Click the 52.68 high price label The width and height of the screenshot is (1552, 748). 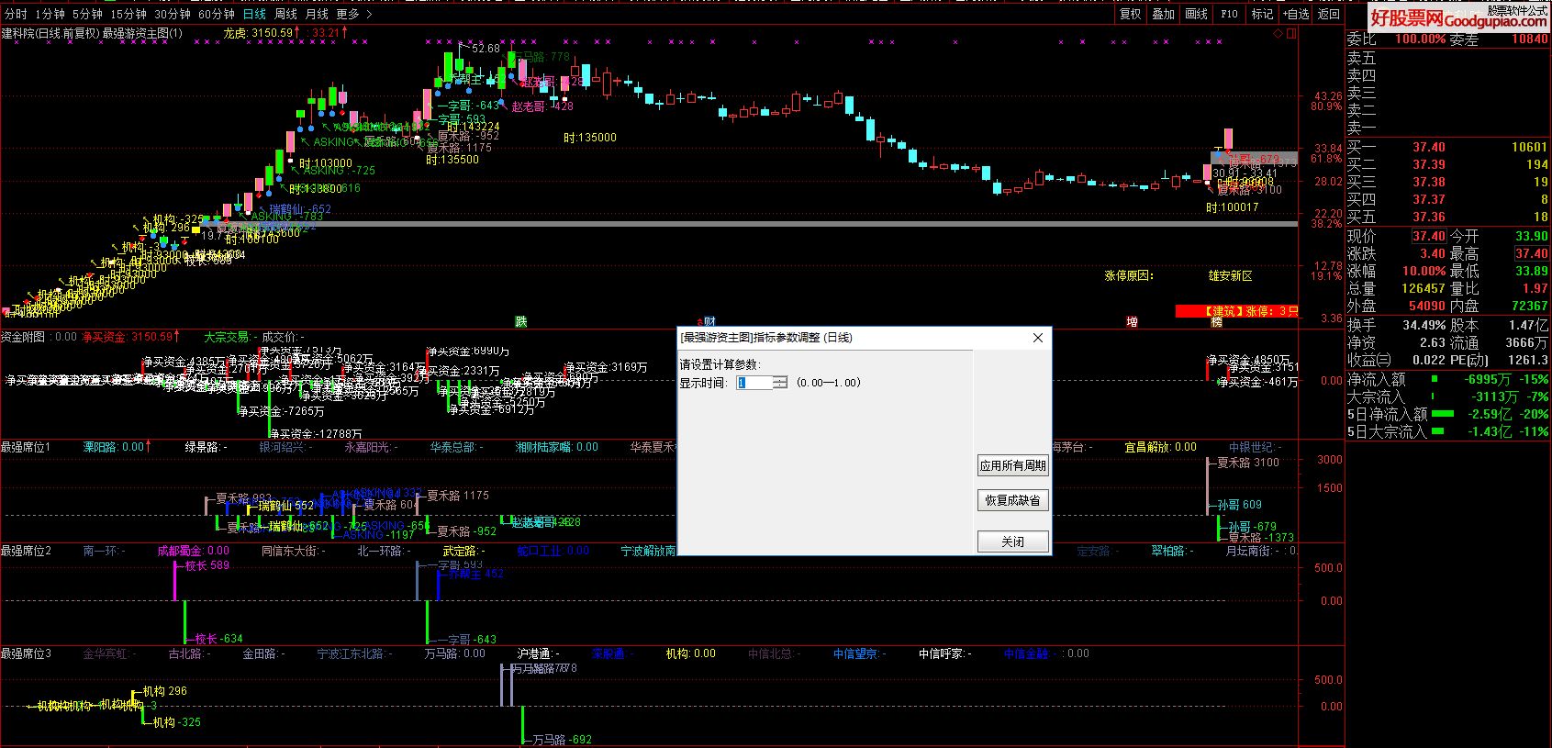[486, 49]
